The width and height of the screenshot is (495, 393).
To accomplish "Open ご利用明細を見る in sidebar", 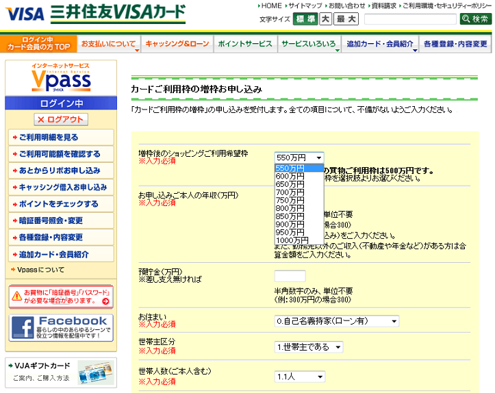I will pos(61,138).
